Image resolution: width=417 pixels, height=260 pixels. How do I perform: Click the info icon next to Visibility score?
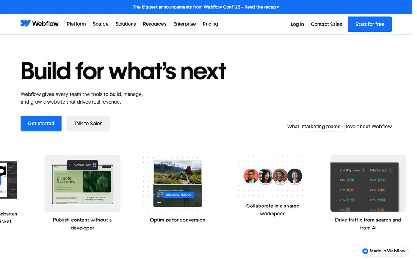[363, 170]
